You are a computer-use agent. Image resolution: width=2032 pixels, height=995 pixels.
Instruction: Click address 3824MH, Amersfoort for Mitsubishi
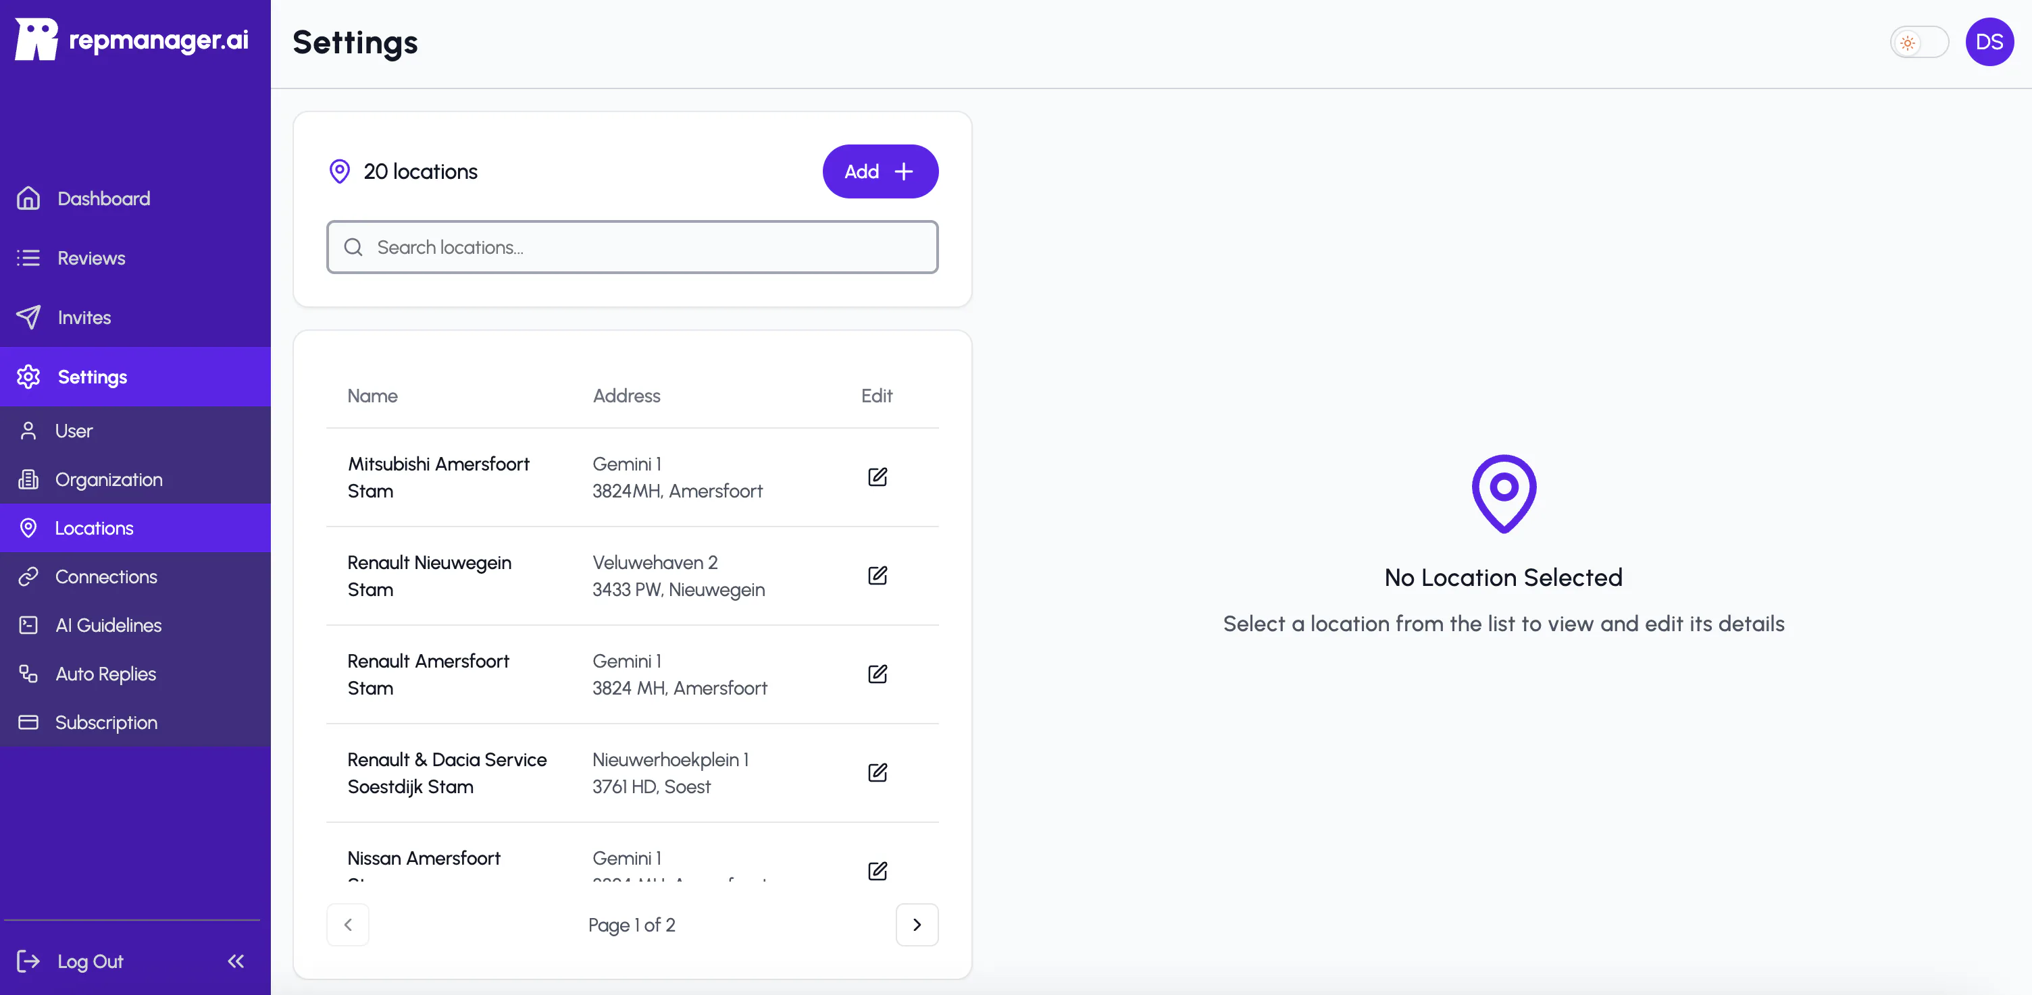[x=678, y=491]
